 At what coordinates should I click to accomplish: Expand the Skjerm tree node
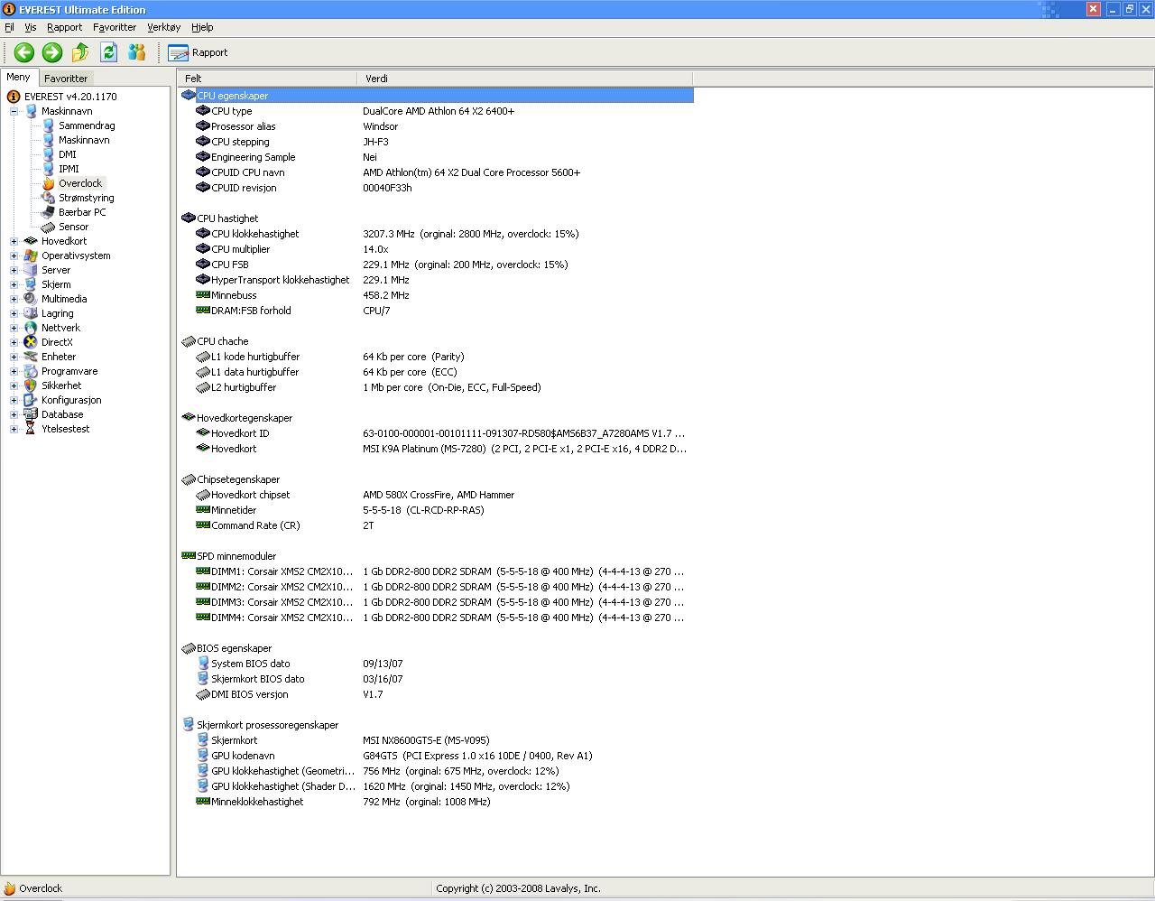(14, 284)
